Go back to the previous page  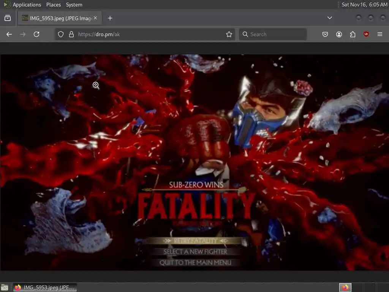[9, 34]
